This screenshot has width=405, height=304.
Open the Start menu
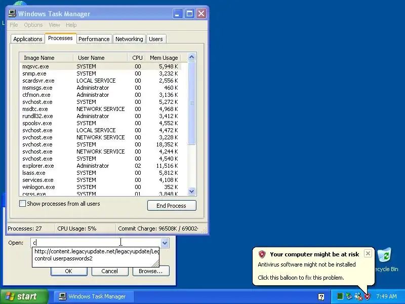click(24, 296)
